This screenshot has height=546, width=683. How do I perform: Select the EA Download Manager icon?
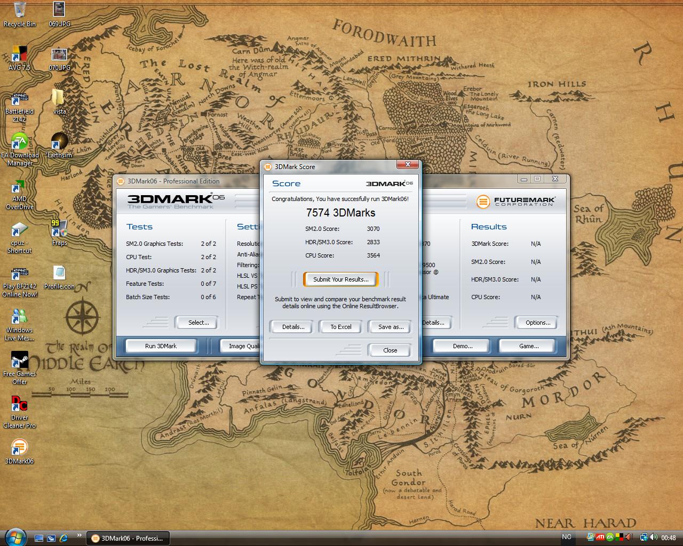pyautogui.click(x=20, y=150)
